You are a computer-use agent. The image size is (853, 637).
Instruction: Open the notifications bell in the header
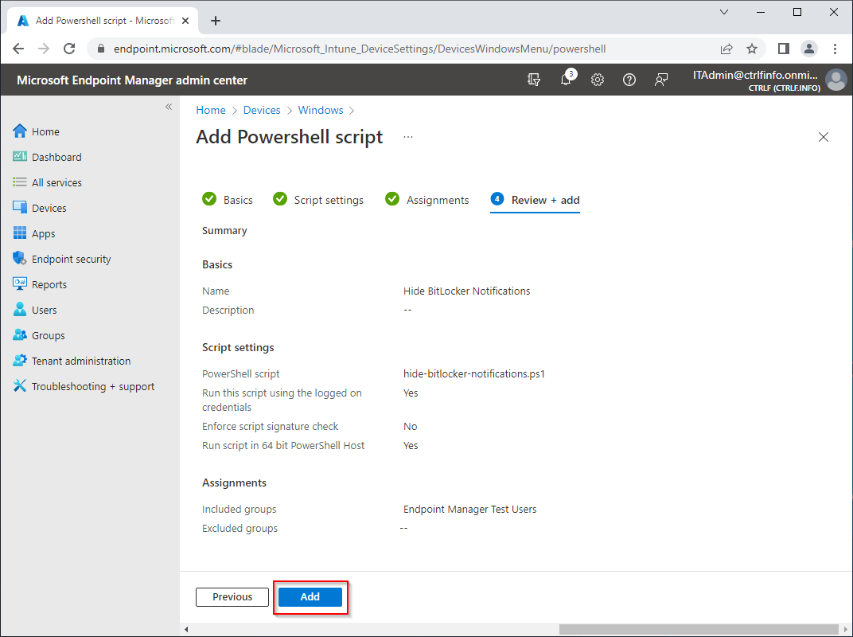566,80
